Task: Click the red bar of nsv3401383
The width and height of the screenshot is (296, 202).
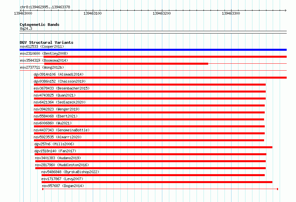Action: click(150, 161)
